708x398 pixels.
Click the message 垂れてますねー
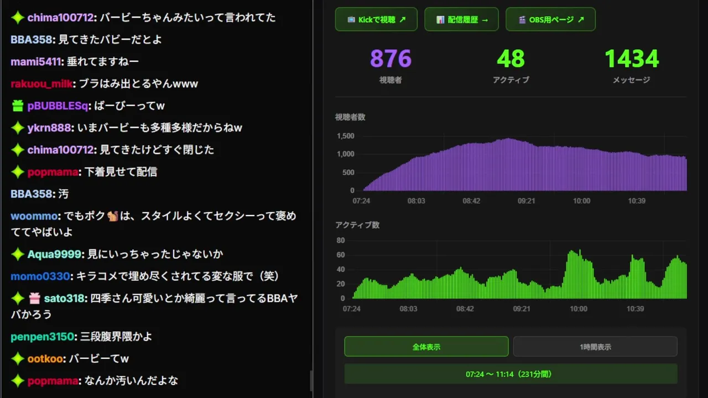point(103,61)
